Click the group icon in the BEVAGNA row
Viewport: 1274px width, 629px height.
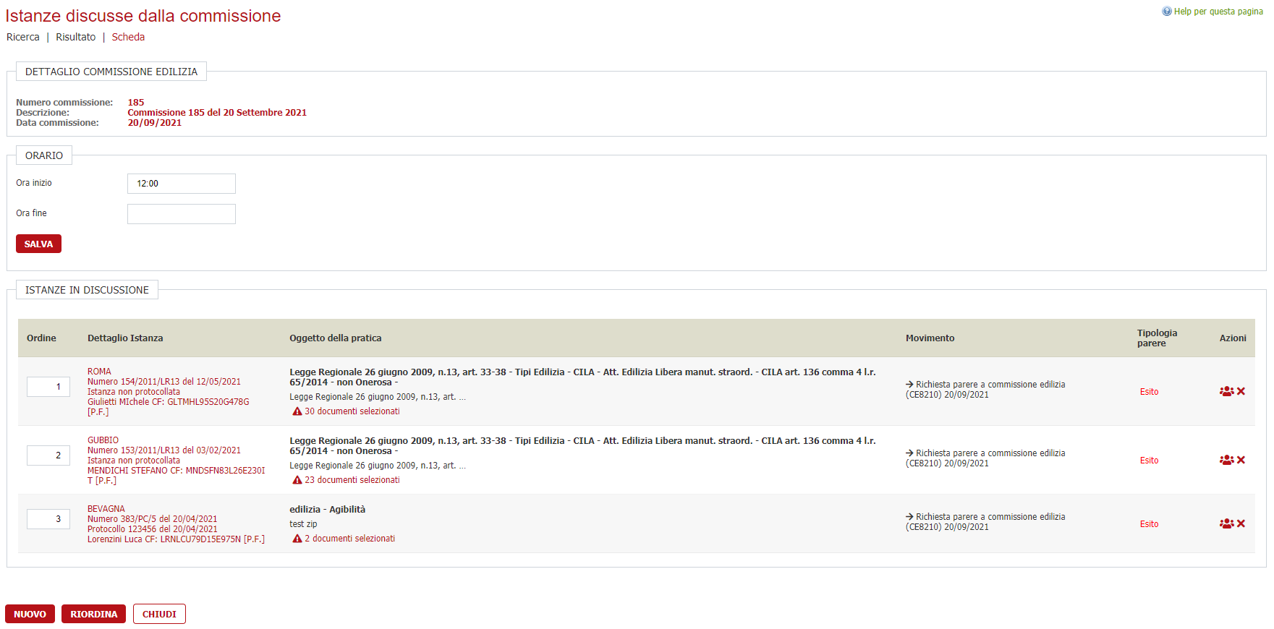click(x=1226, y=523)
